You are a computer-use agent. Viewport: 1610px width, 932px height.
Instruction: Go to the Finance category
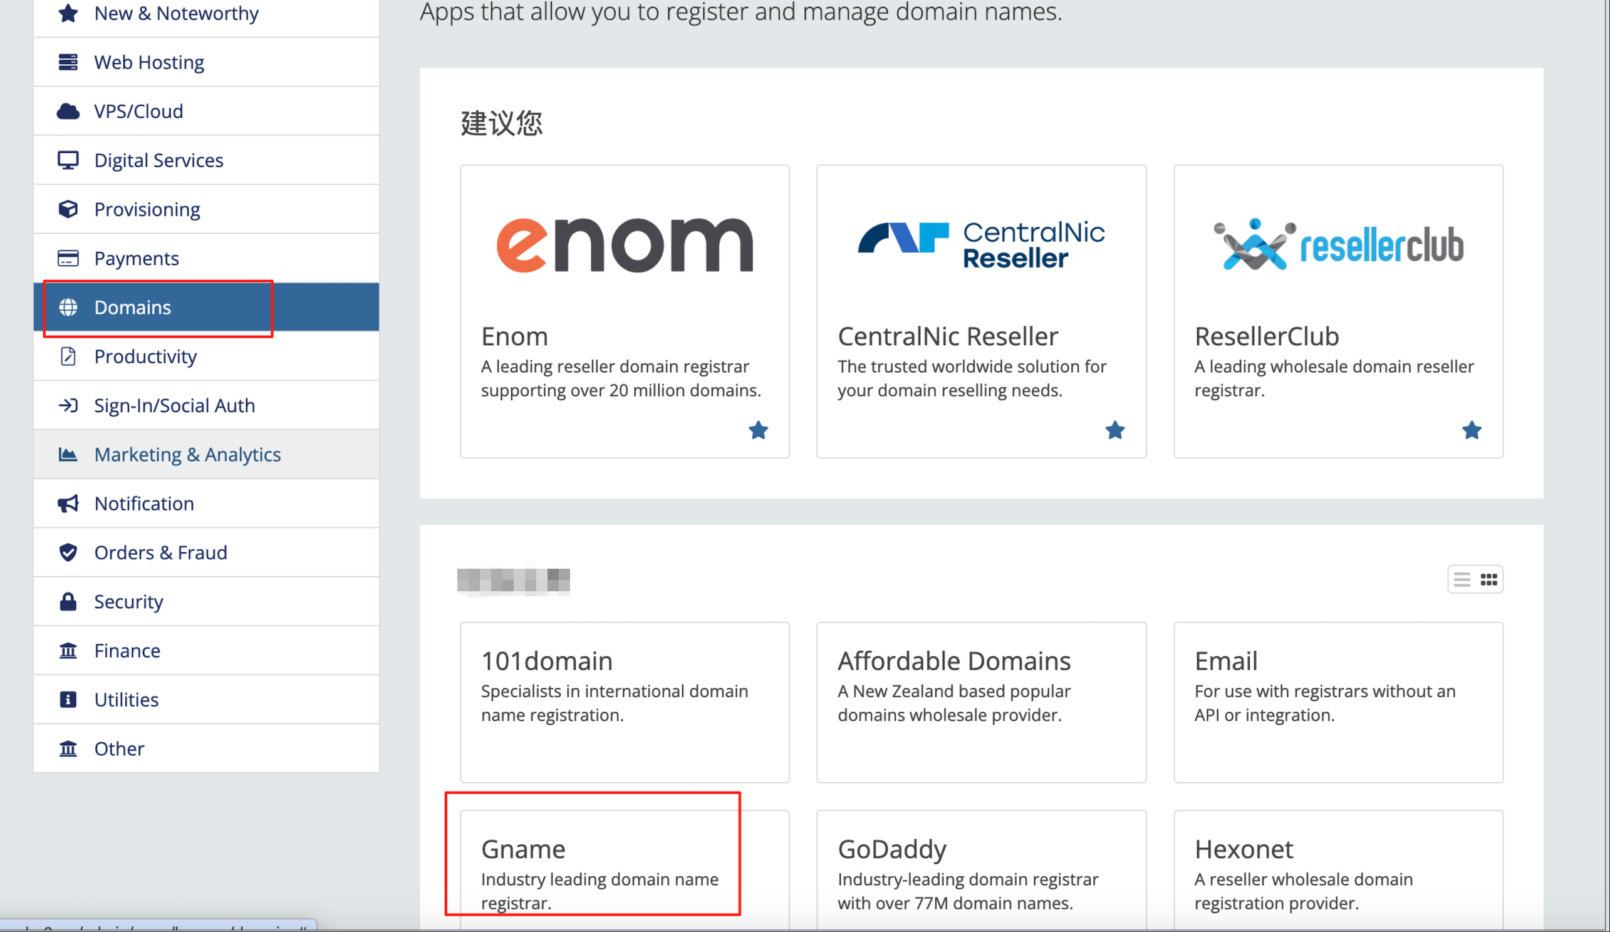click(206, 650)
